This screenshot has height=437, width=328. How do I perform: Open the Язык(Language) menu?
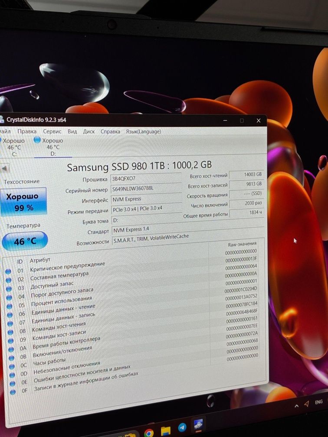pyautogui.click(x=143, y=131)
